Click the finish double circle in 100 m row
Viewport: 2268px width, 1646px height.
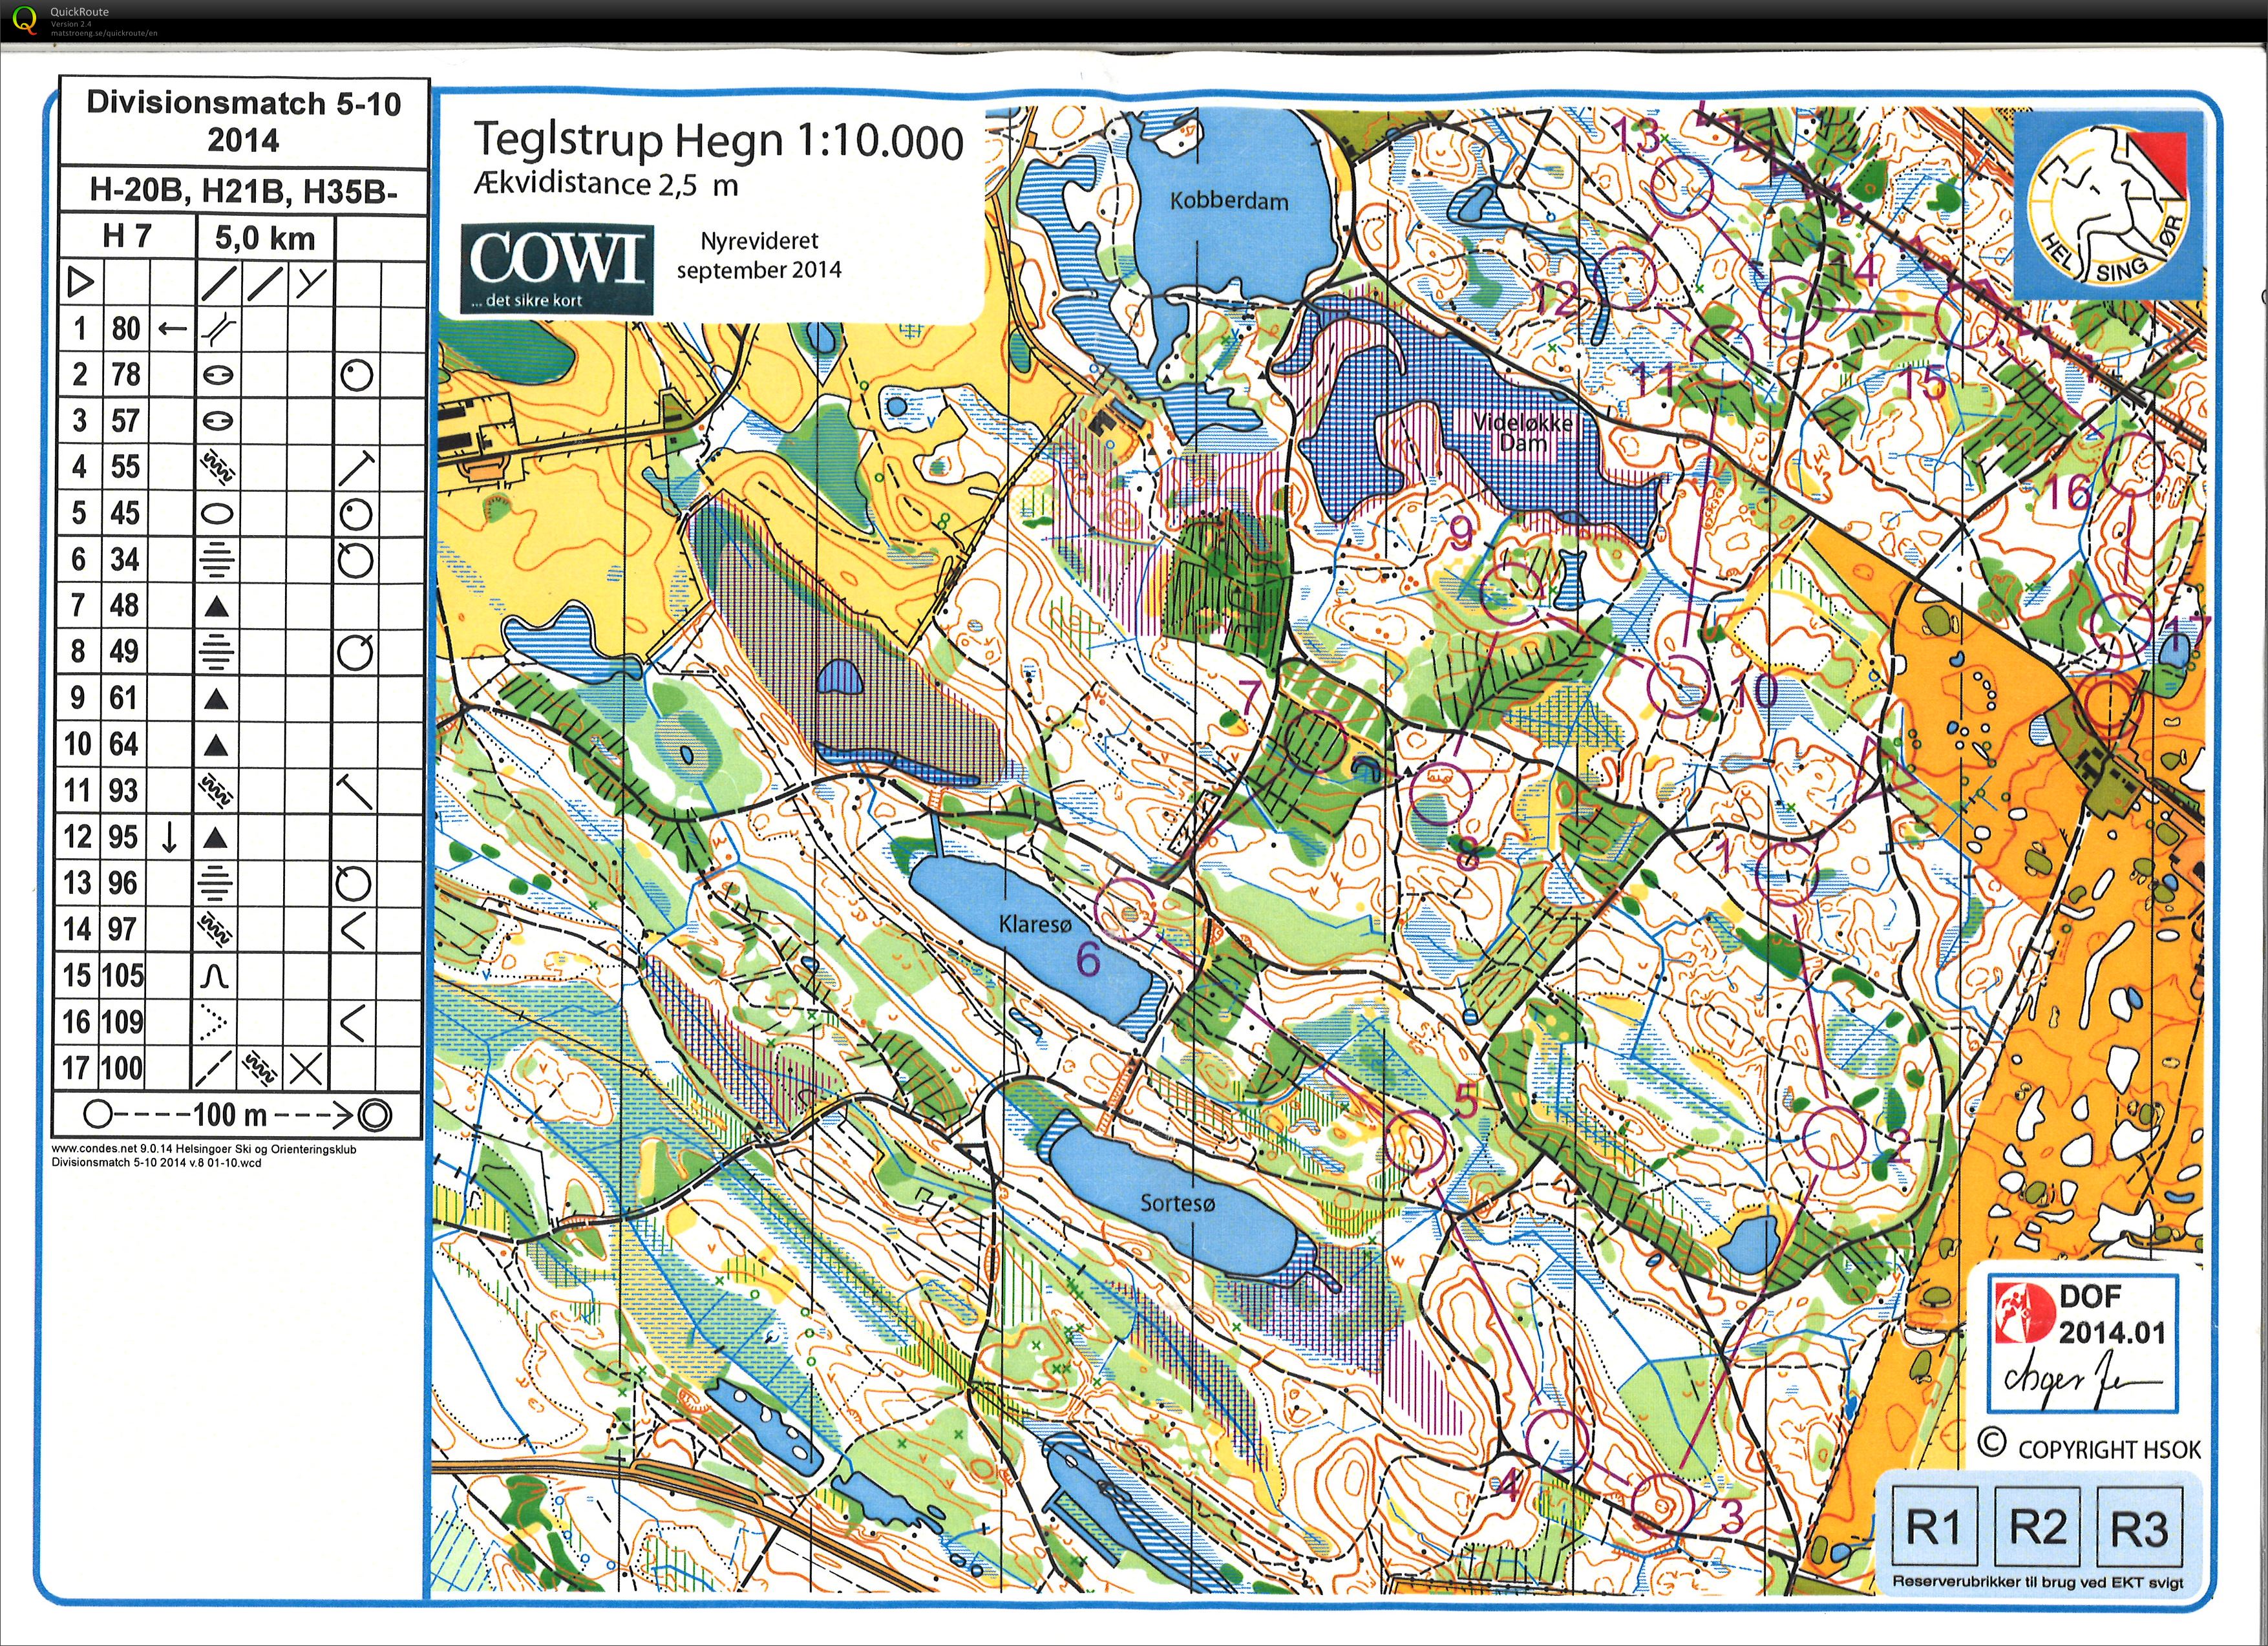point(375,1114)
